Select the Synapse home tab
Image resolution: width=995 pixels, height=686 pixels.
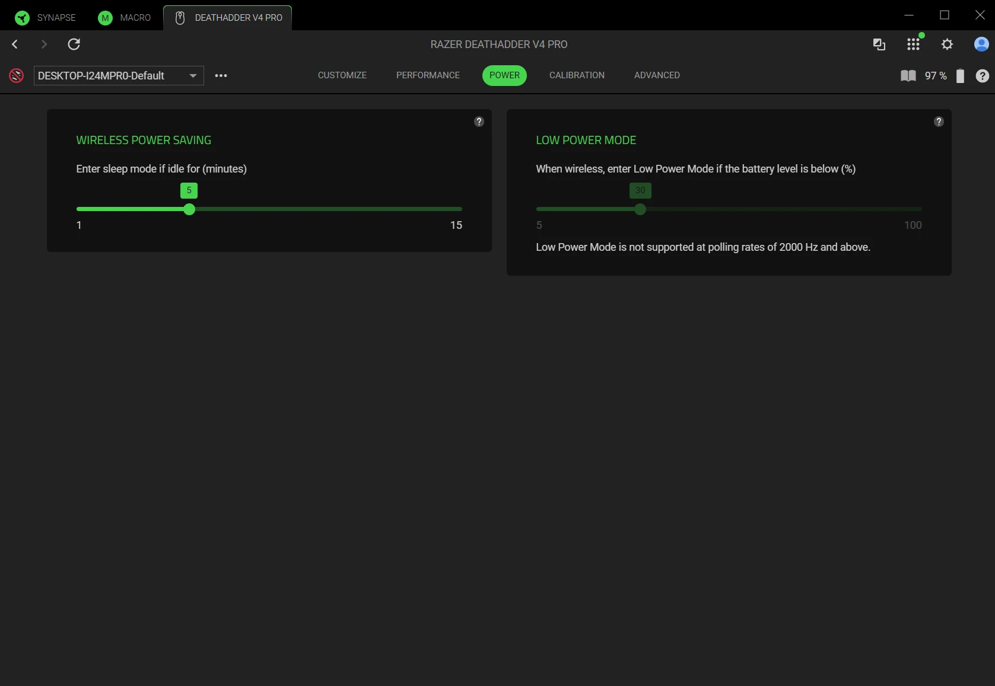pos(46,18)
